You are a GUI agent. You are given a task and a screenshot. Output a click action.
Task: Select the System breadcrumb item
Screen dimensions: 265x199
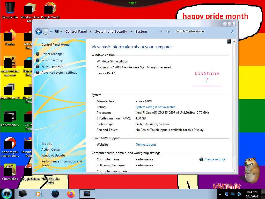click(x=141, y=31)
